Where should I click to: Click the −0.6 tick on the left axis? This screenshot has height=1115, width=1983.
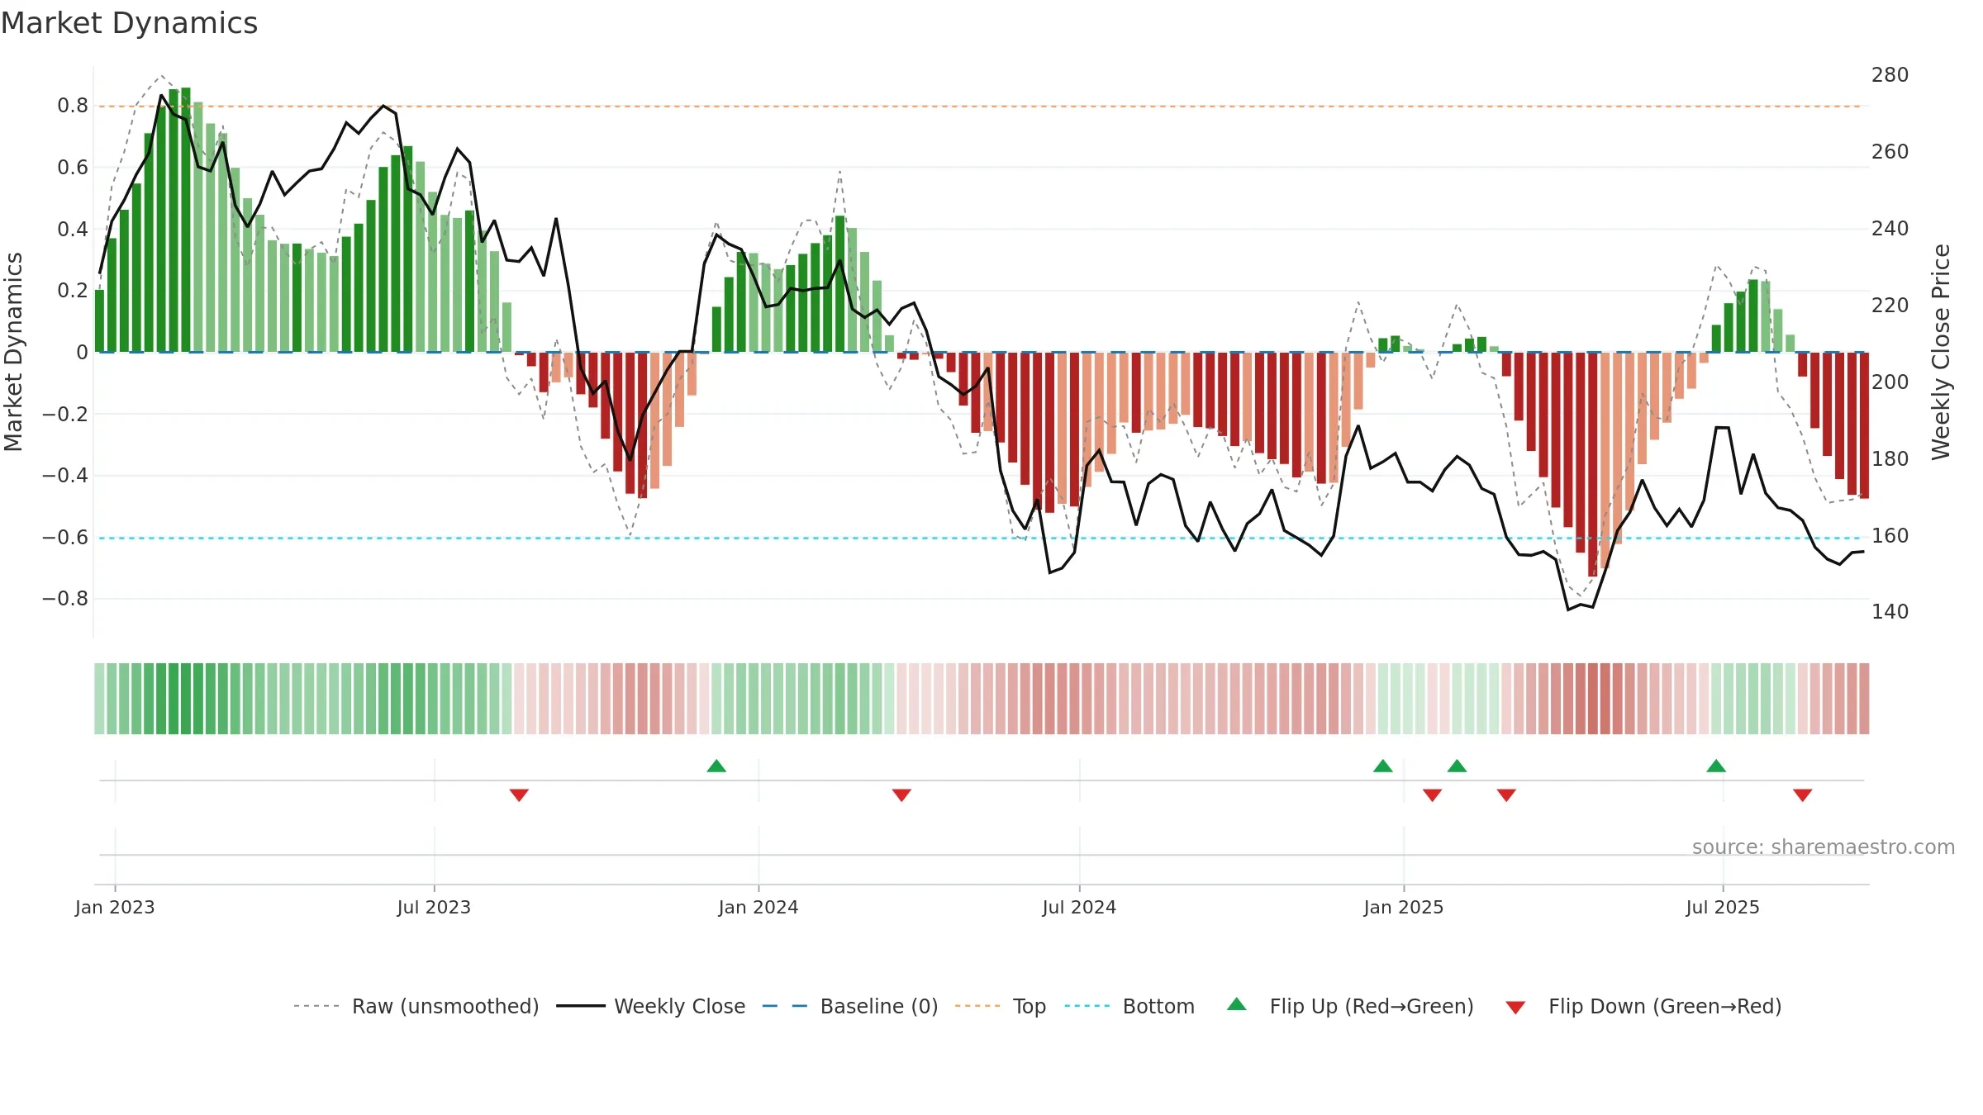[65, 538]
